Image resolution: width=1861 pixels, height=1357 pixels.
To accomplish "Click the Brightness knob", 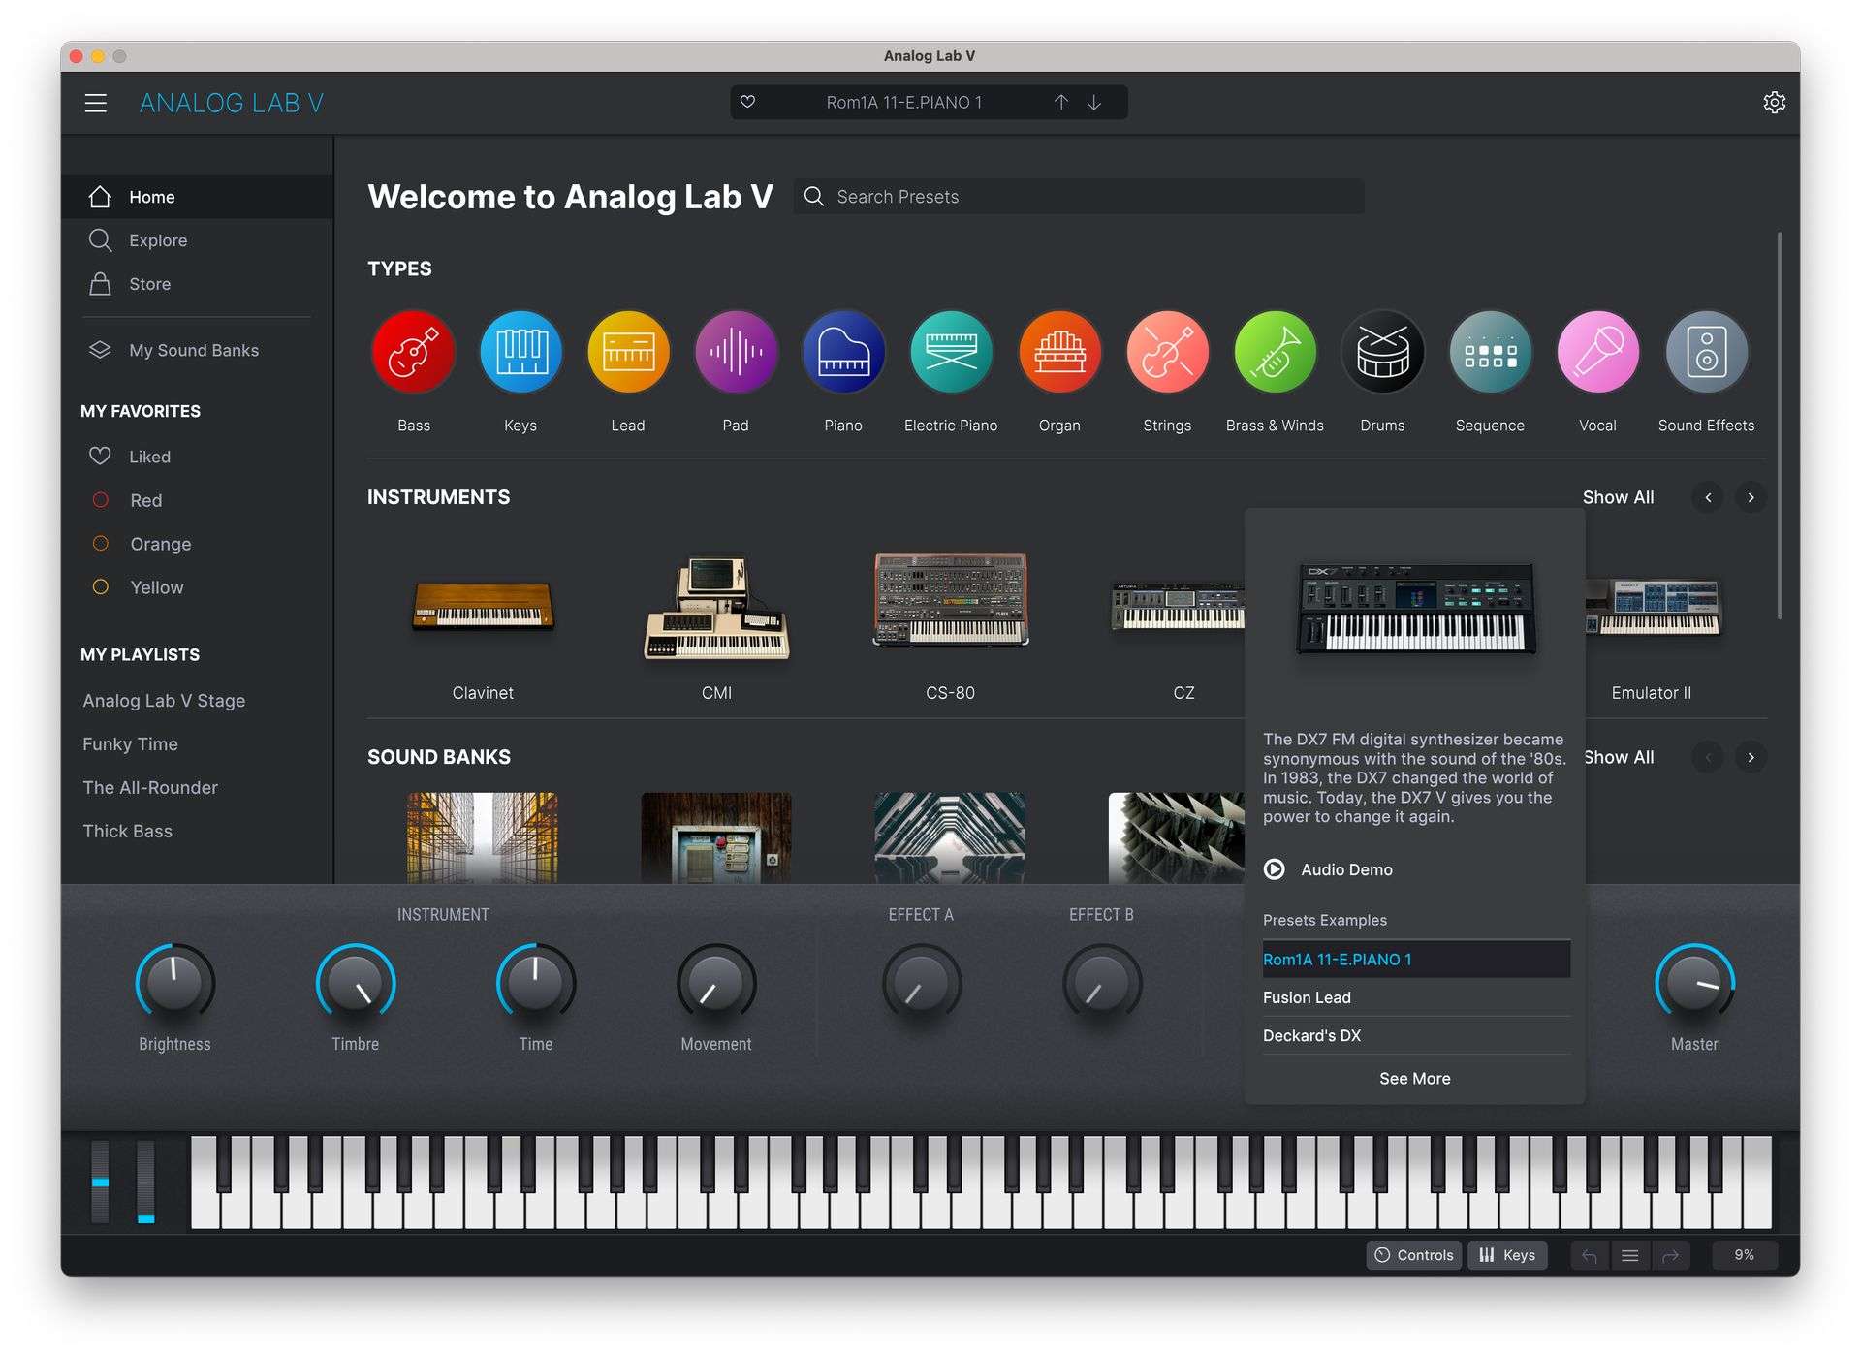I will [174, 983].
